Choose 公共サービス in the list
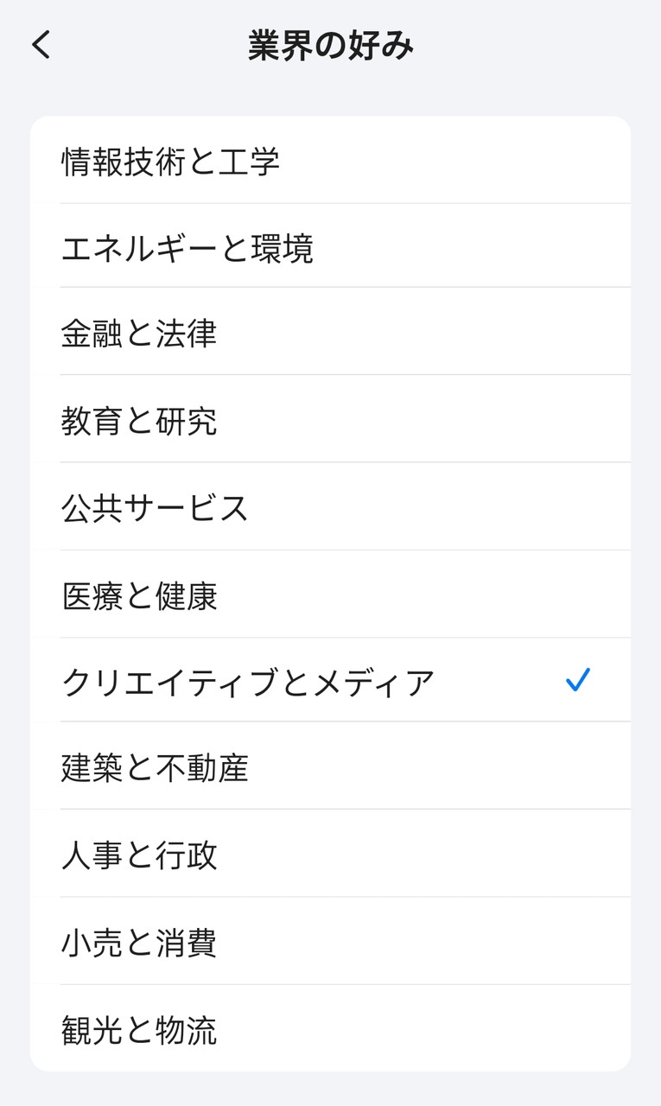 coord(156,508)
